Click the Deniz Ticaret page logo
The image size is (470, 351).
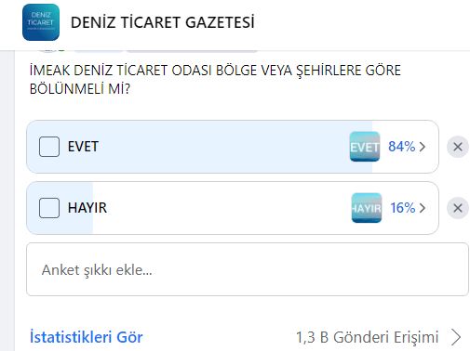tap(41, 22)
